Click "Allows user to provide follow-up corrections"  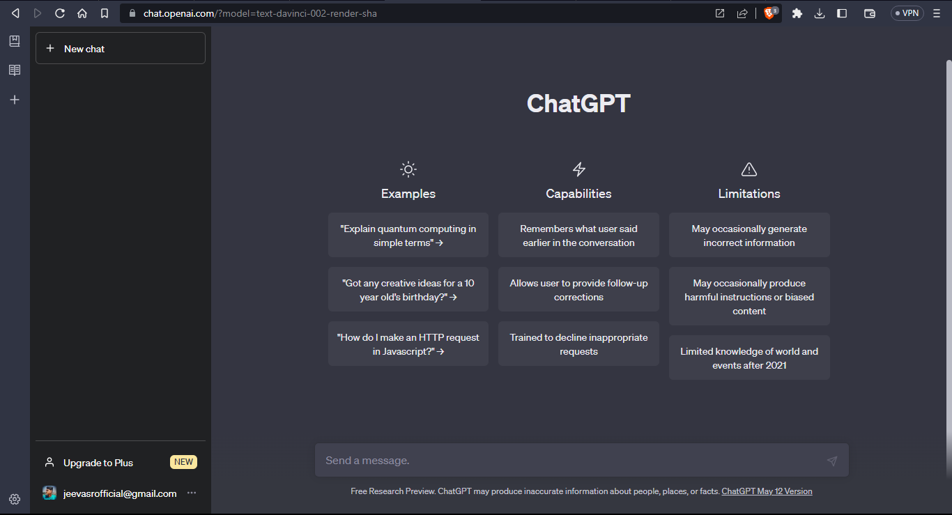tap(578, 290)
